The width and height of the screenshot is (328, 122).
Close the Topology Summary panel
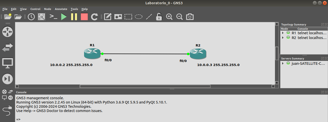(326, 24)
